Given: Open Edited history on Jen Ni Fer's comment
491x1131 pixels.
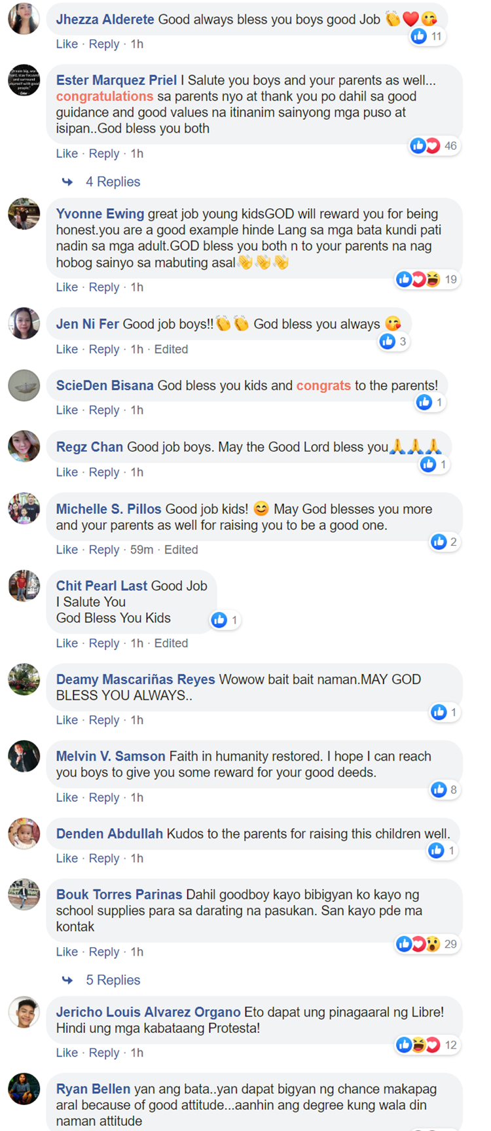Looking at the screenshot, I should [x=171, y=350].
